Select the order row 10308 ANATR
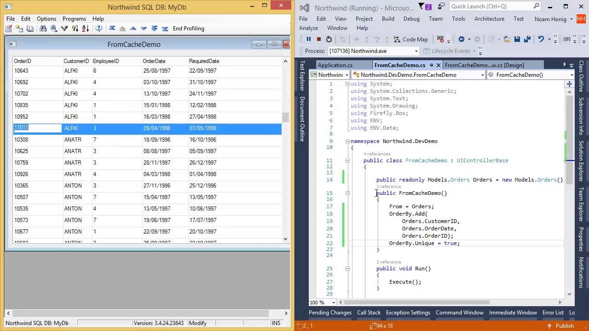This screenshot has width=589, height=331. pos(147,140)
